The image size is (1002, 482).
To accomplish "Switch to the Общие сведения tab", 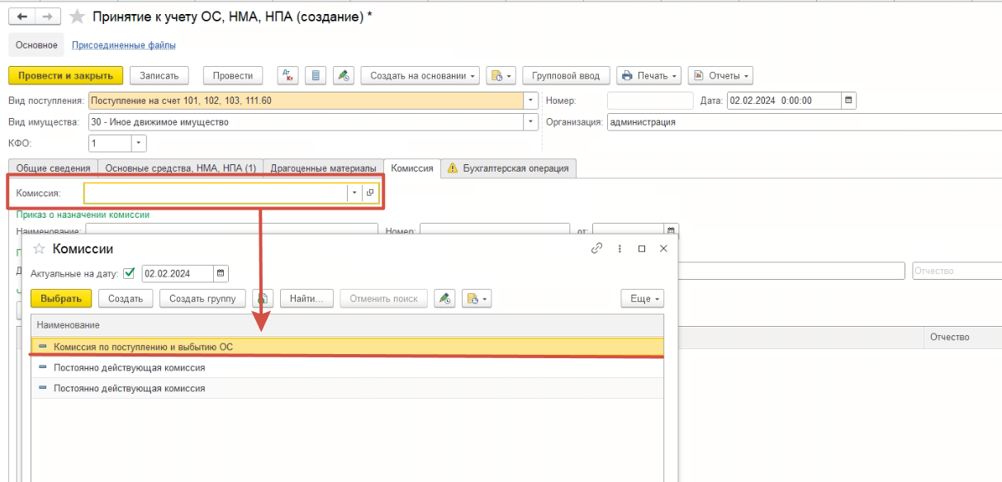I will (x=53, y=168).
